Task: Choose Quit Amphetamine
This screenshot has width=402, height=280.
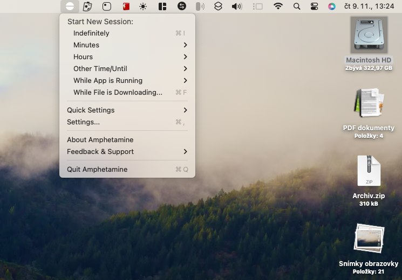Action: [x=127, y=170]
